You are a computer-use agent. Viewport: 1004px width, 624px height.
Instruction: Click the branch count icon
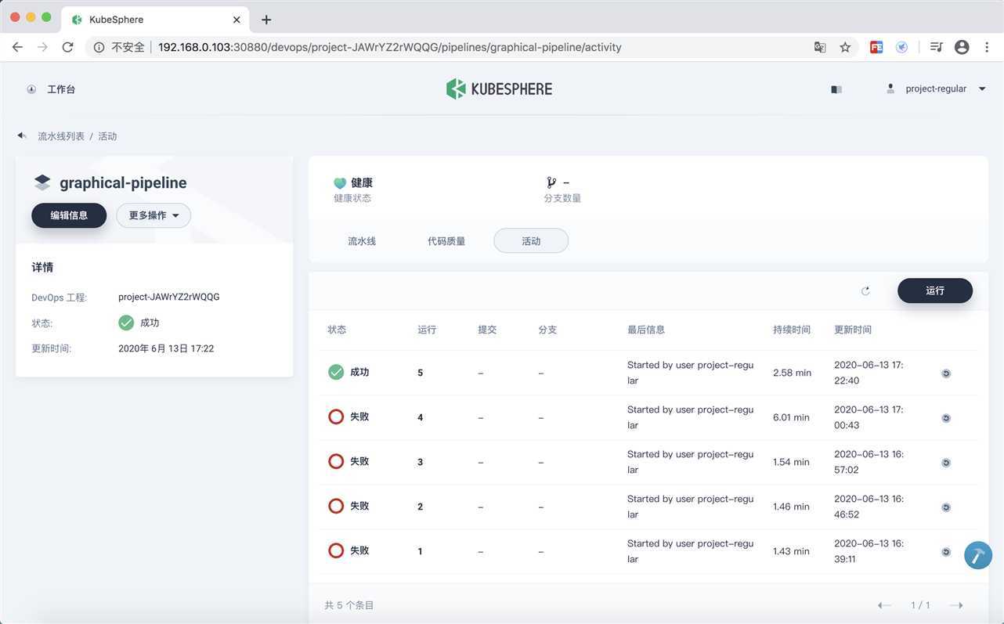551,182
